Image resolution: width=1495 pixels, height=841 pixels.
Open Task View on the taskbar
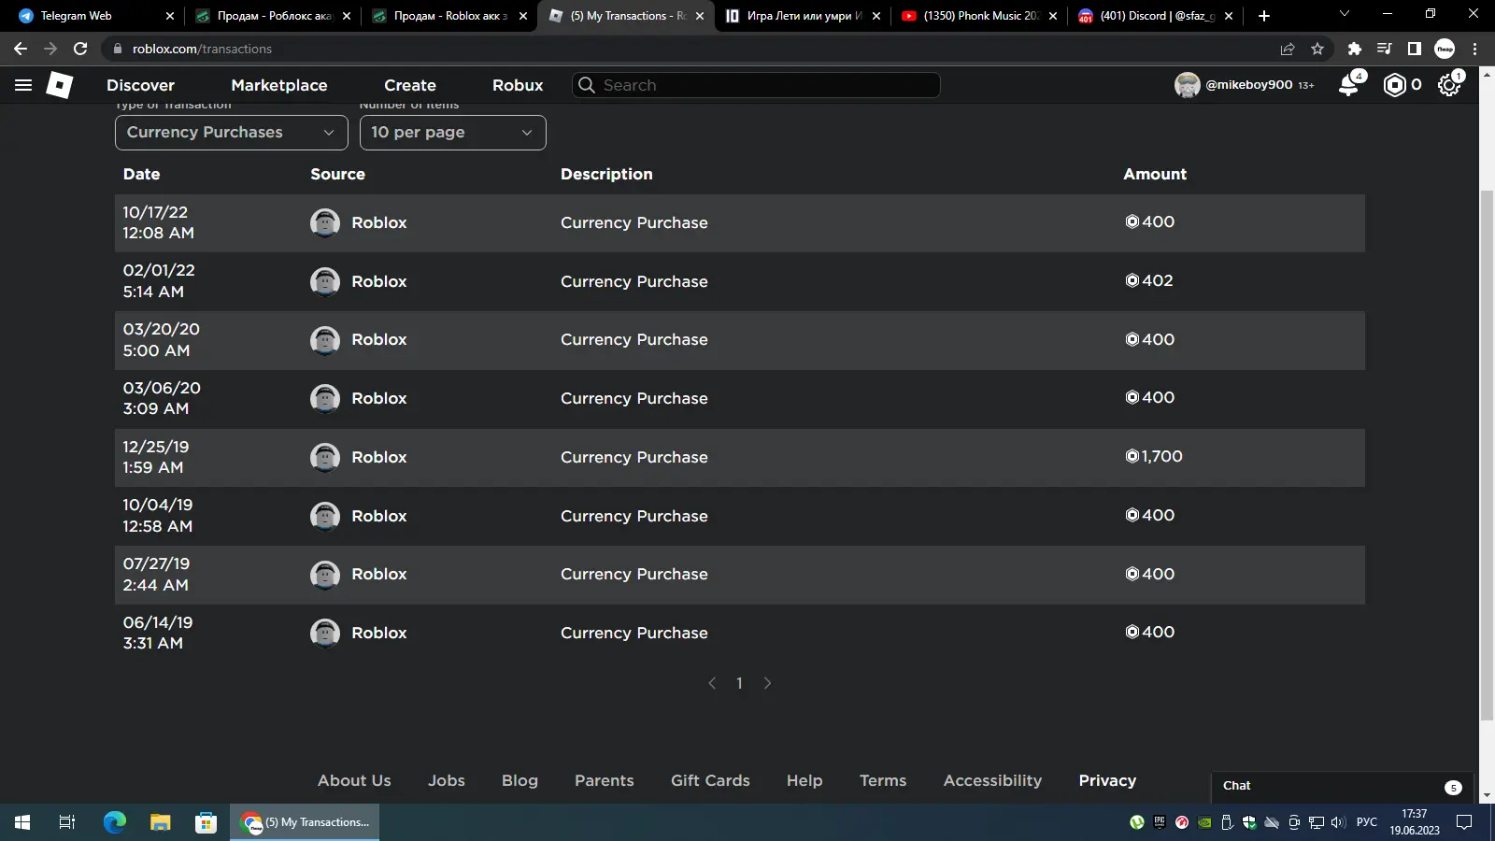(x=67, y=822)
